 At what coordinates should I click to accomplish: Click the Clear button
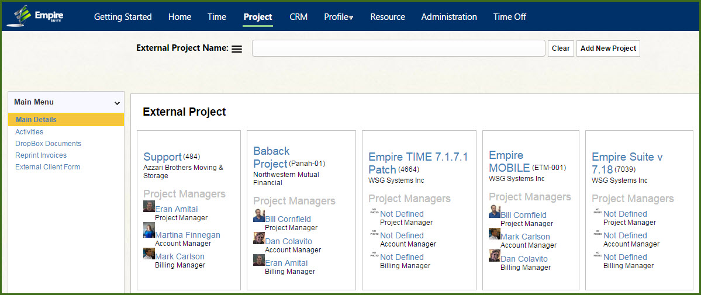(x=561, y=48)
